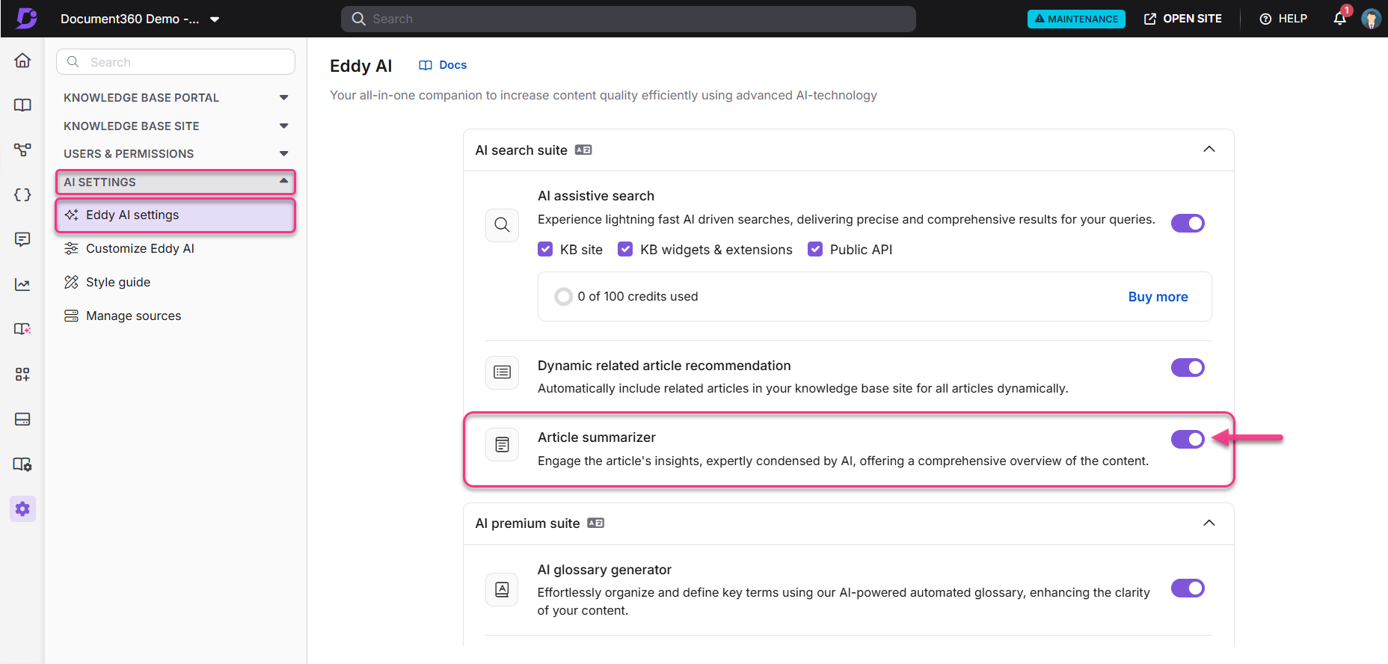Screen dimensions: 1388x664
Task: Open the API documentation braces icon
Action: [22, 195]
